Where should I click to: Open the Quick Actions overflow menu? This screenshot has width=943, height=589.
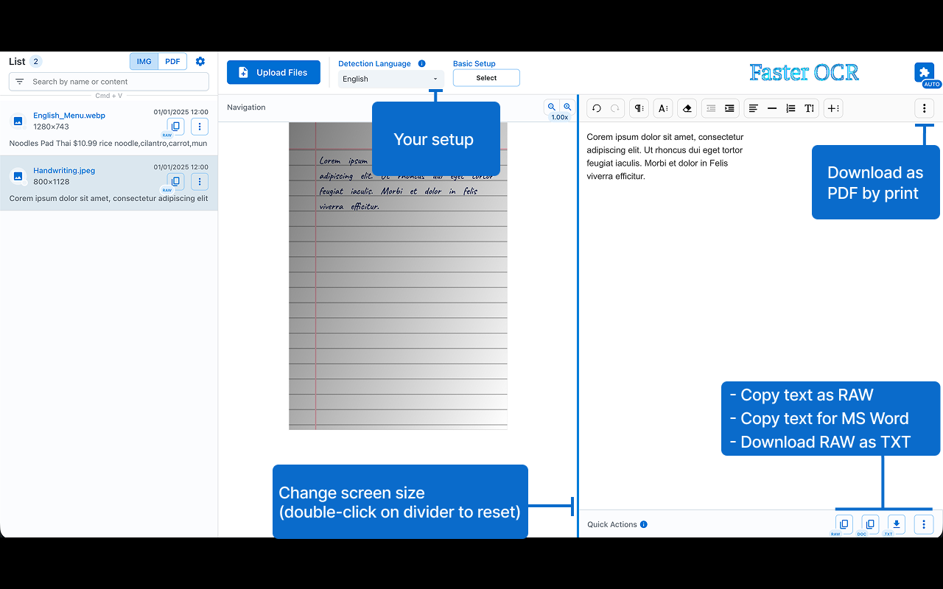click(x=924, y=523)
